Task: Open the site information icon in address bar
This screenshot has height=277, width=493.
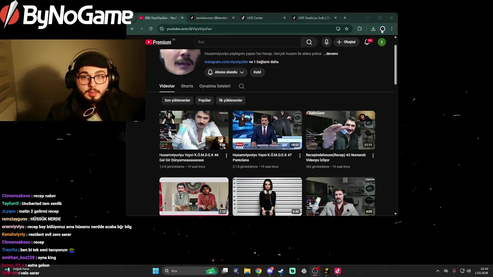Action: click(162, 29)
